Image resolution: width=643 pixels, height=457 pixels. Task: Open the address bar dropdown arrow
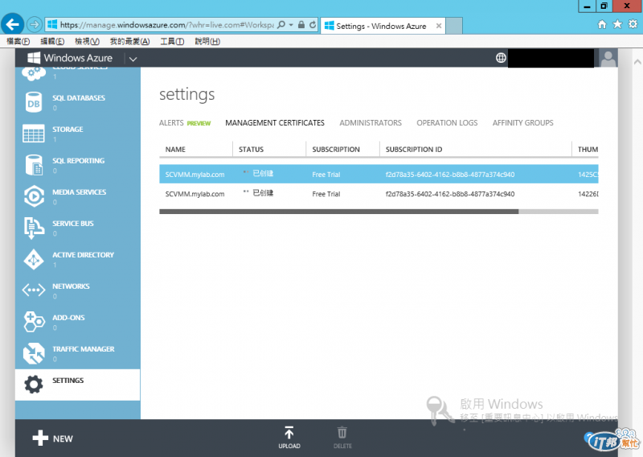coord(291,25)
